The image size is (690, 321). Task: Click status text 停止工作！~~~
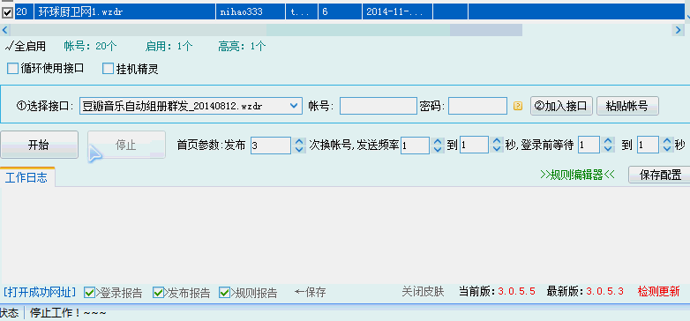click(x=68, y=313)
